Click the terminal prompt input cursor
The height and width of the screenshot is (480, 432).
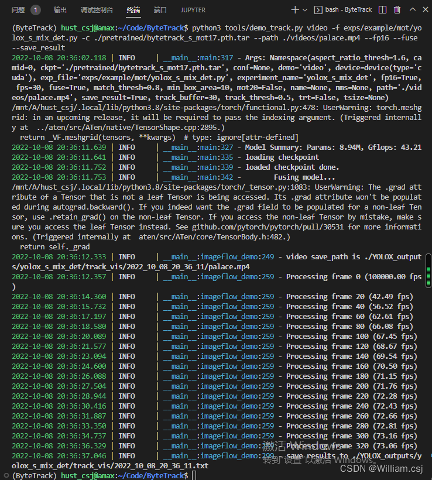[194, 475]
